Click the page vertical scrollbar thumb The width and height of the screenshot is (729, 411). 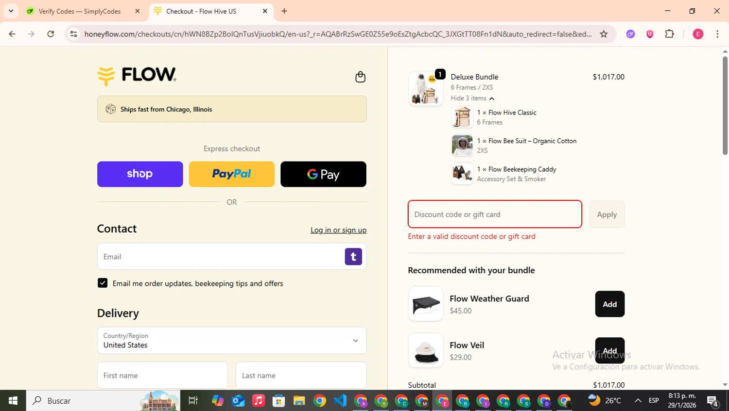[x=725, y=105]
